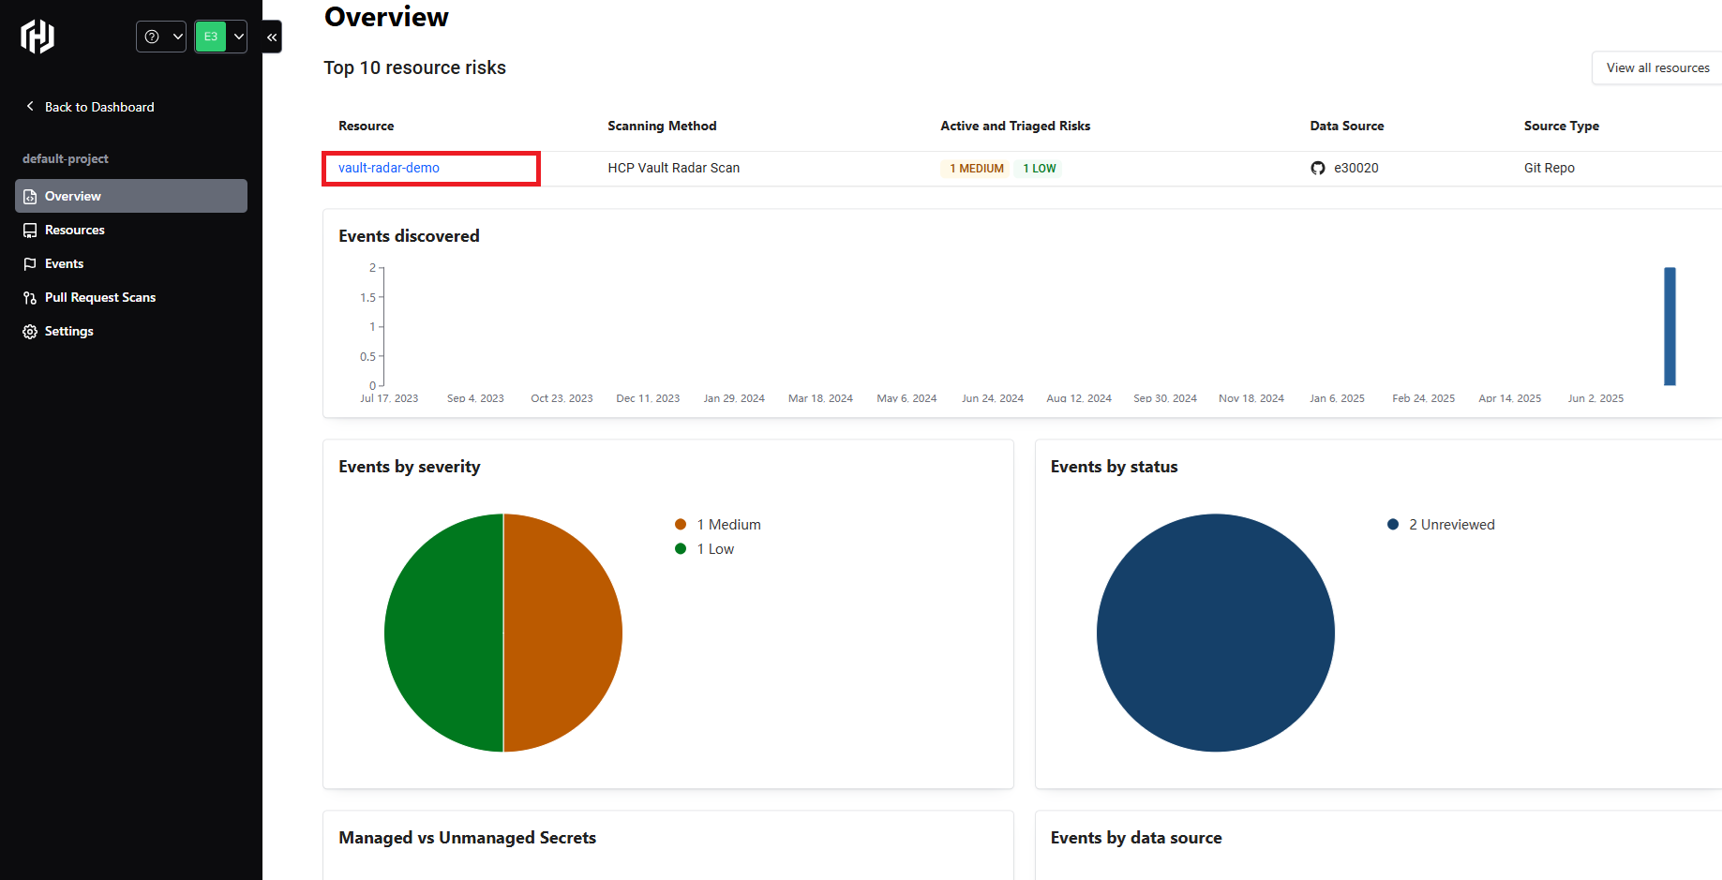1722x880 pixels.
Task: Select Overview in the sidebar
Action: (x=131, y=196)
